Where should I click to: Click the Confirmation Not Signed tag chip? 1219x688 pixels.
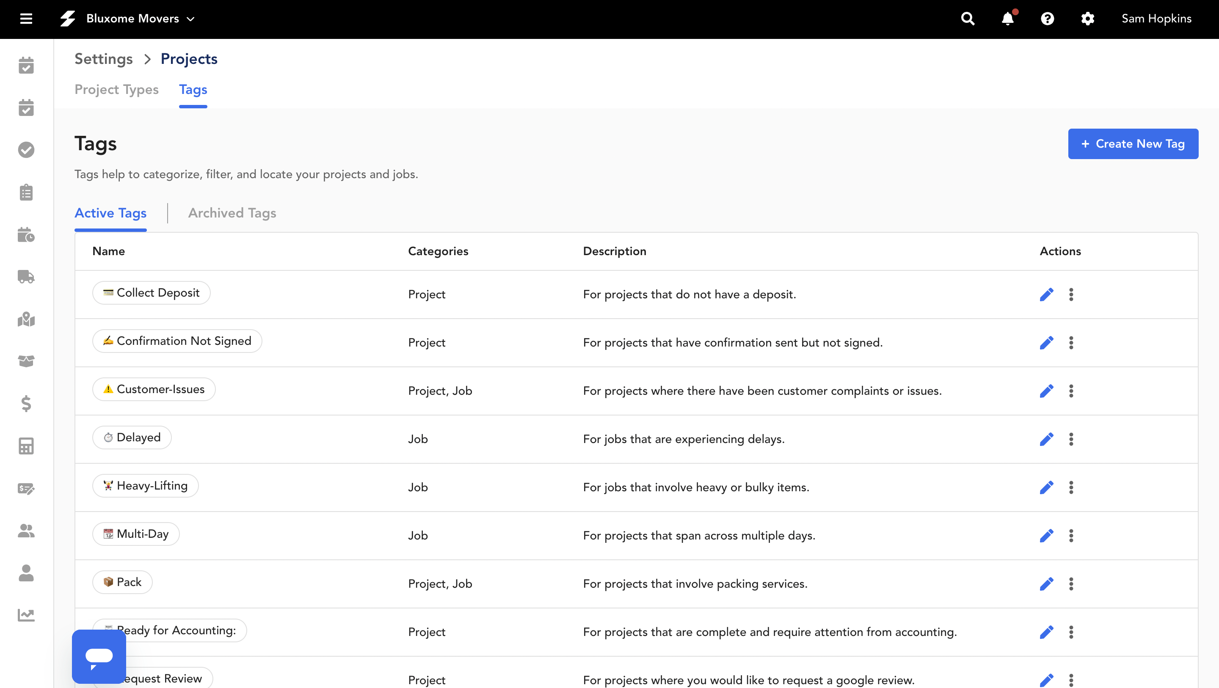point(177,341)
